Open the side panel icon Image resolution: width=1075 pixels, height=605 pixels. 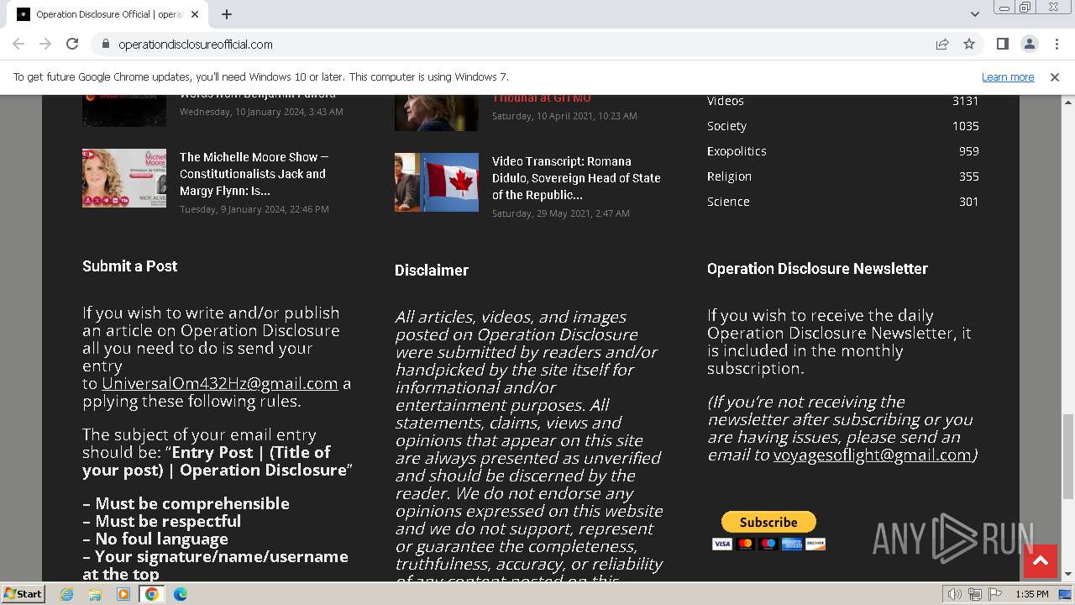coord(1002,44)
